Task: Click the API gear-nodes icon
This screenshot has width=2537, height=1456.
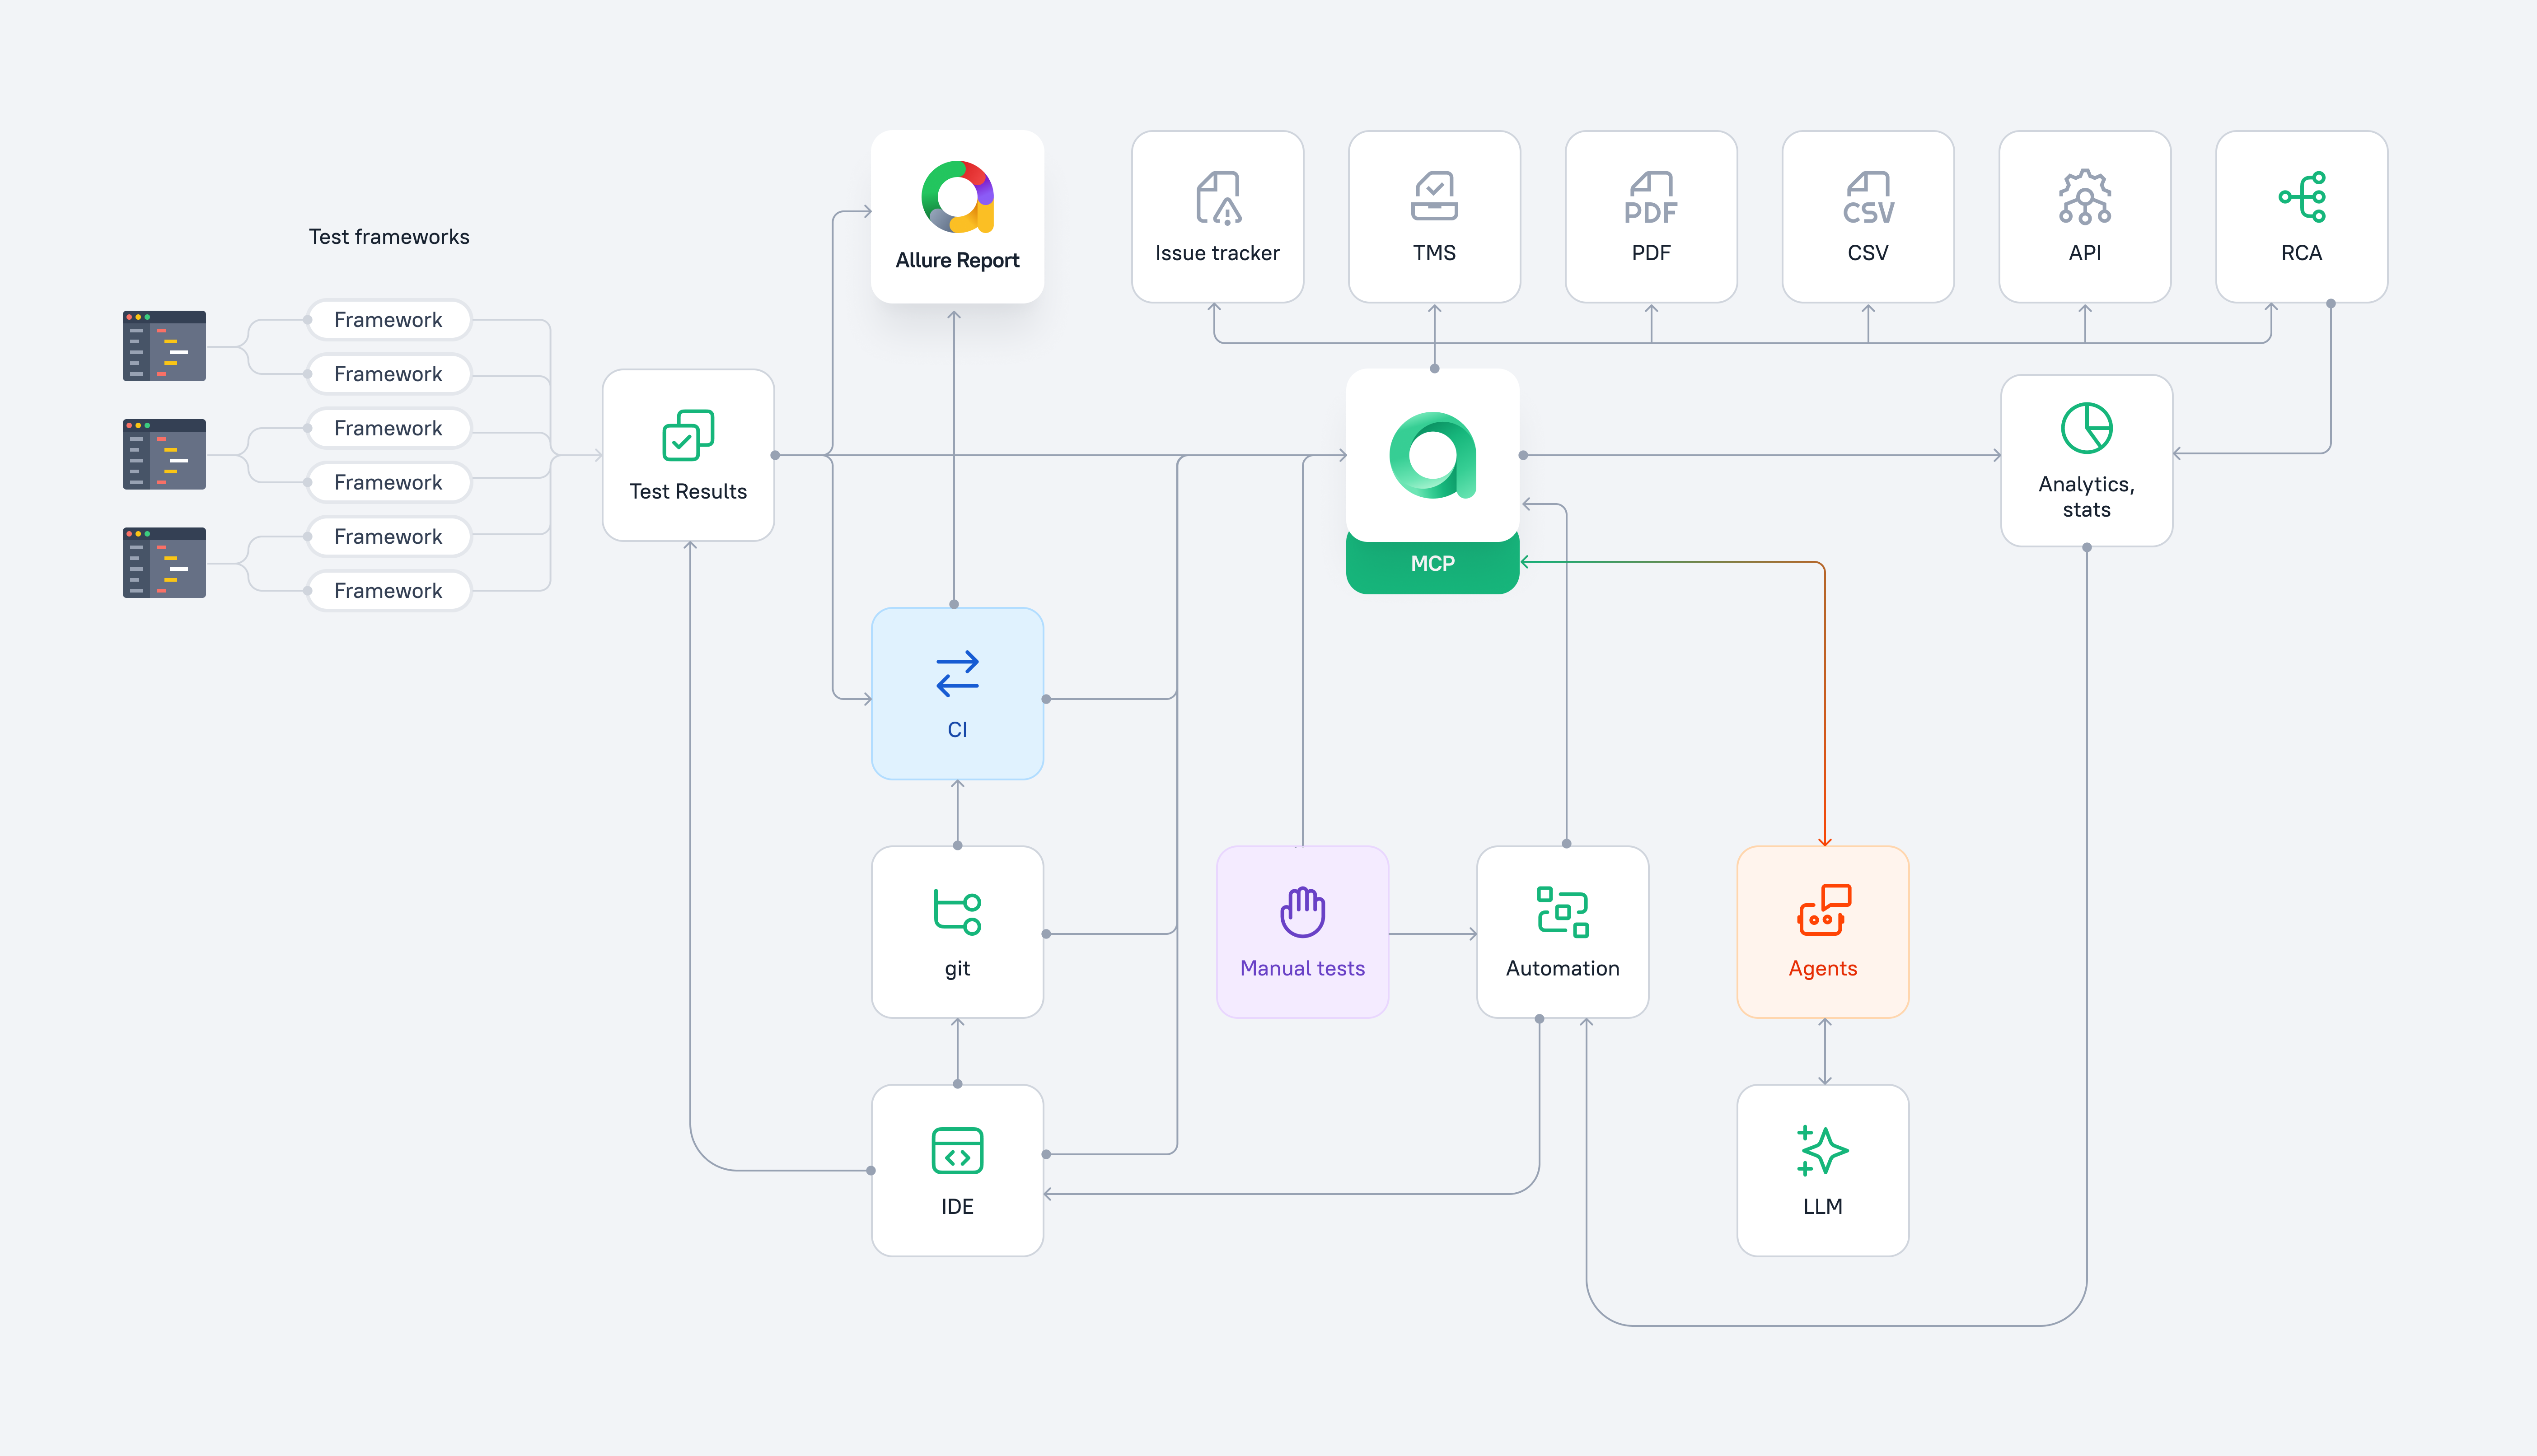Action: point(2085,196)
